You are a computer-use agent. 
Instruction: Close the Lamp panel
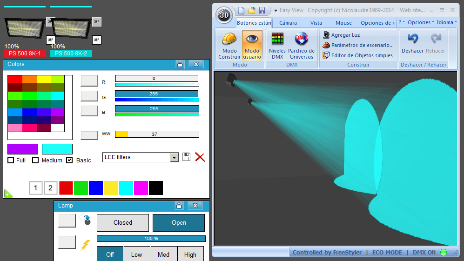(195, 206)
